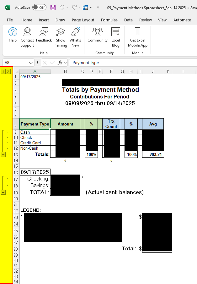Show outline level 1

[3, 71]
